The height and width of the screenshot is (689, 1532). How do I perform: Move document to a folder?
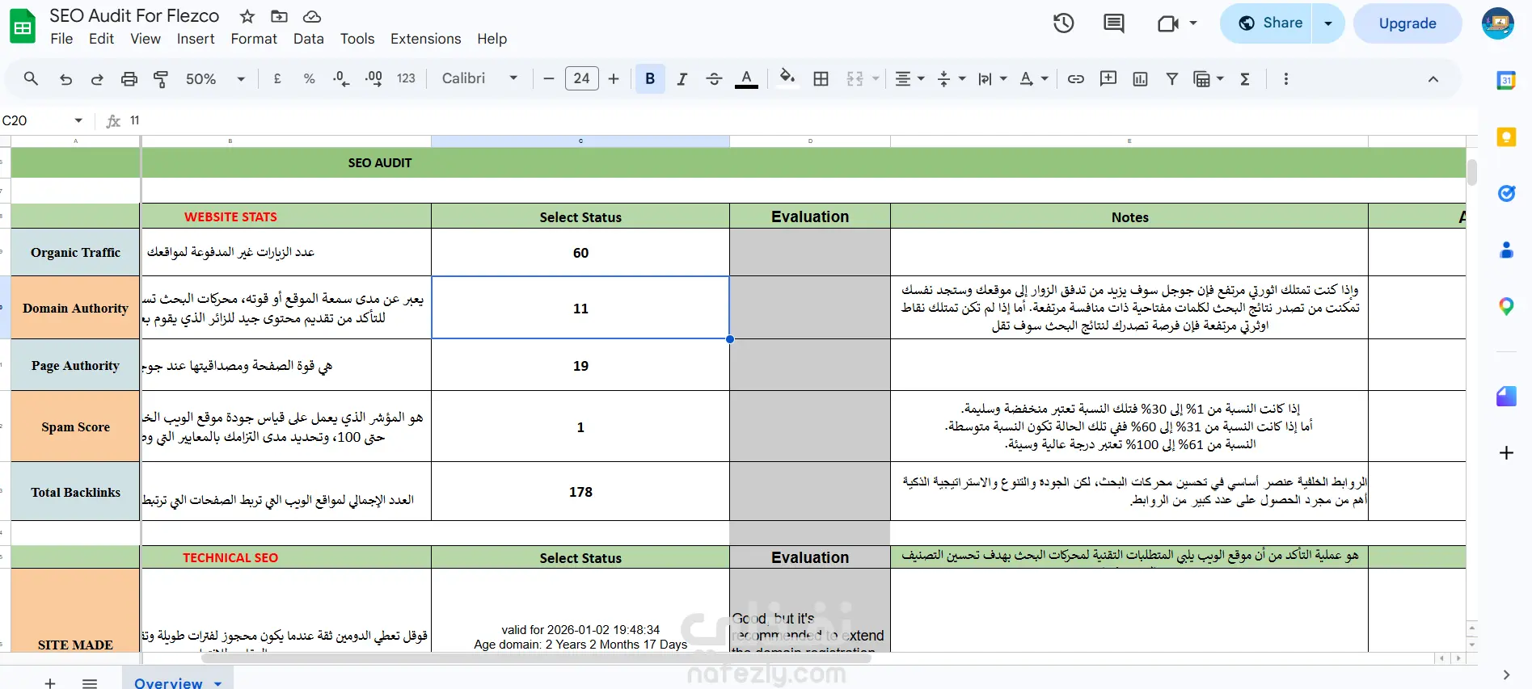279,16
